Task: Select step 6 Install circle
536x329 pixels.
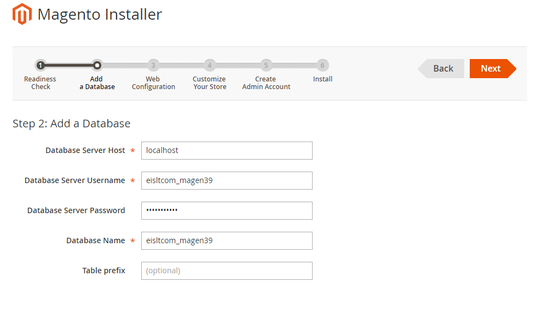Action: point(322,65)
